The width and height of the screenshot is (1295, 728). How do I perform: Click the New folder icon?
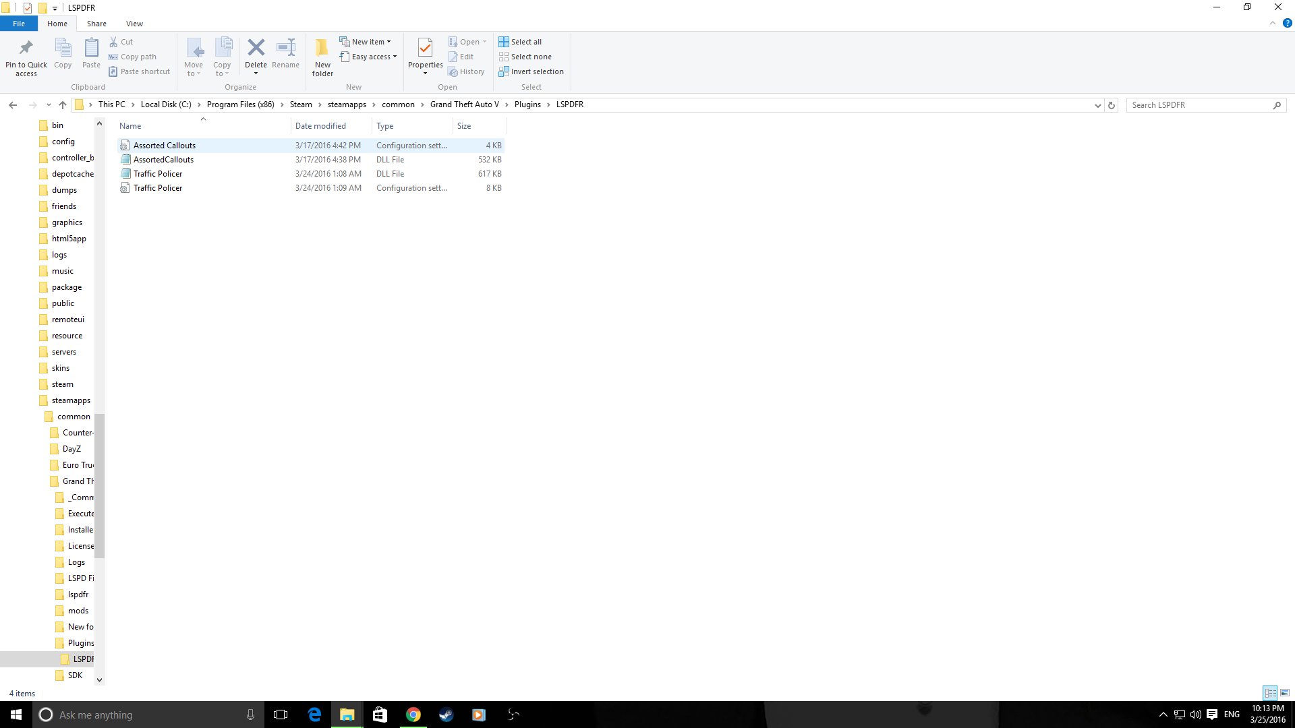coord(322,49)
